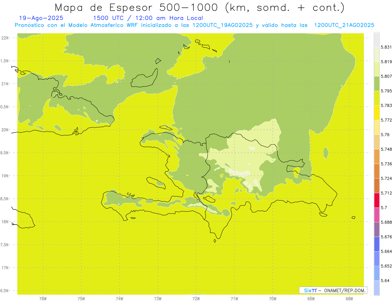
Task: Click the 5.748 colorbar label
Action: point(386,149)
